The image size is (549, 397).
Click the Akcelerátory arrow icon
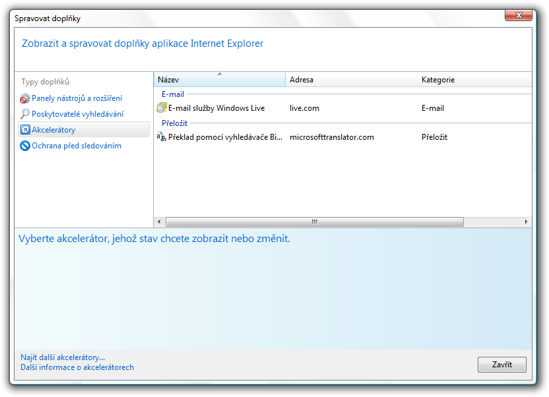pos(25,130)
